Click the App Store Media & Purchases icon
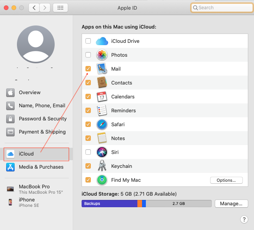The width and height of the screenshot is (254, 230). [x=10, y=167]
